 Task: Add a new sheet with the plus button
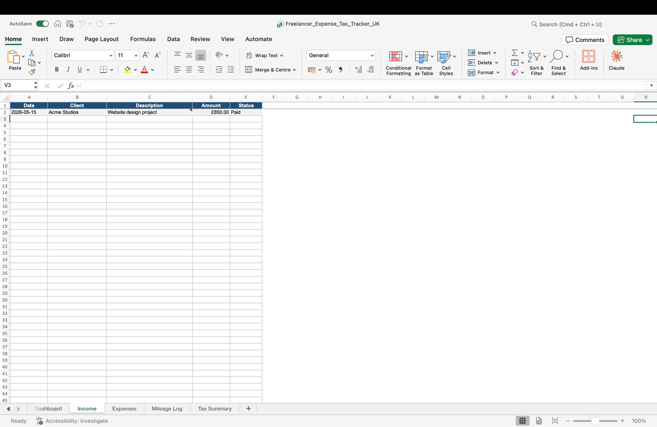248,409
